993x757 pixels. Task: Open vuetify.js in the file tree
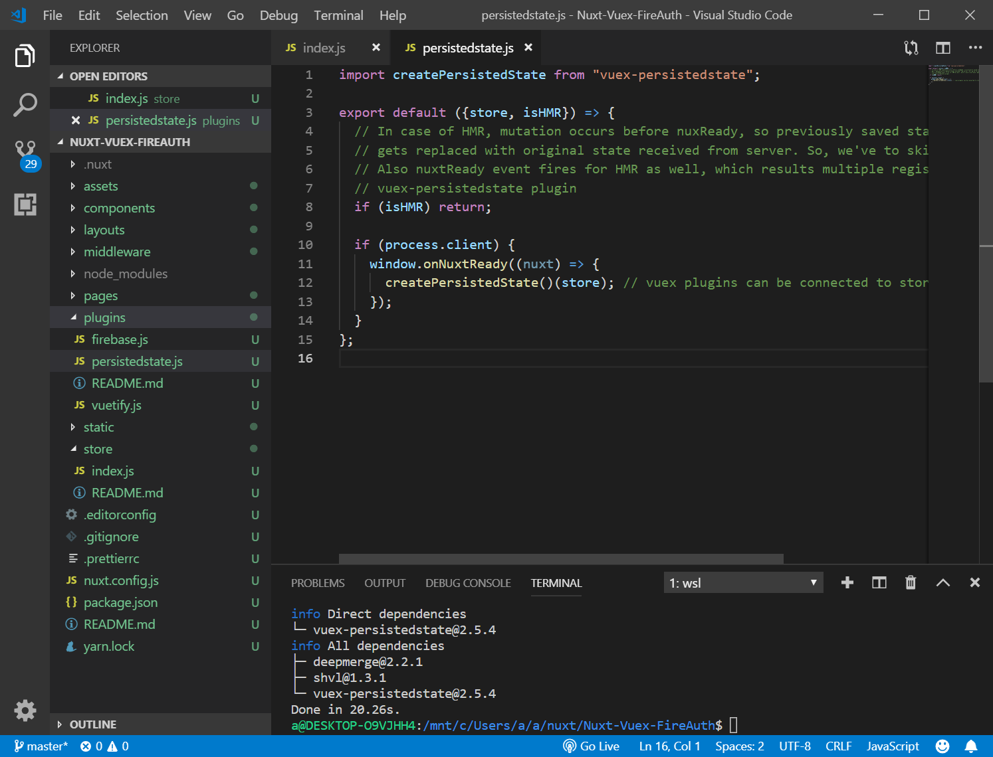click(160, 405)
